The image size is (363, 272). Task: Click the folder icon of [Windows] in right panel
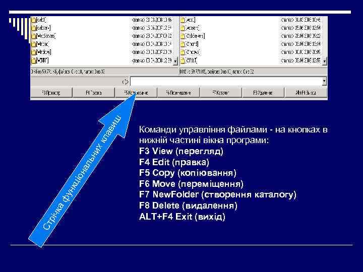pyautogui.click(x=183, y=52)
